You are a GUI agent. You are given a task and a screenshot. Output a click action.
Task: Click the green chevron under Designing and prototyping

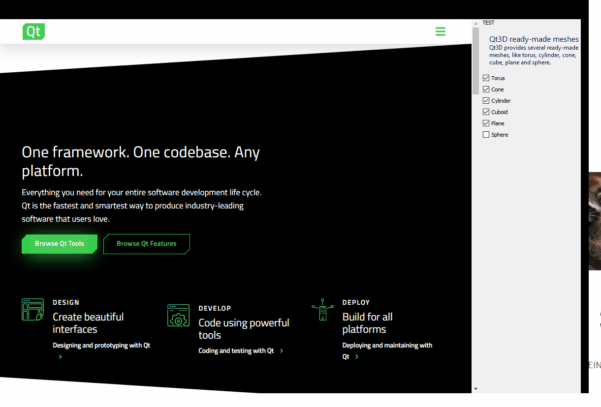pos(61,357)
